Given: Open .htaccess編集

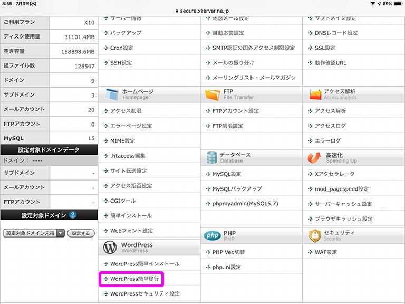Looking at the screenshot, I should (x=128, y=156).
